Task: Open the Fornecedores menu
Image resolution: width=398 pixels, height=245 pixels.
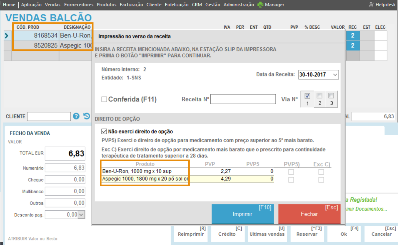Action: (x=79, y=5)
